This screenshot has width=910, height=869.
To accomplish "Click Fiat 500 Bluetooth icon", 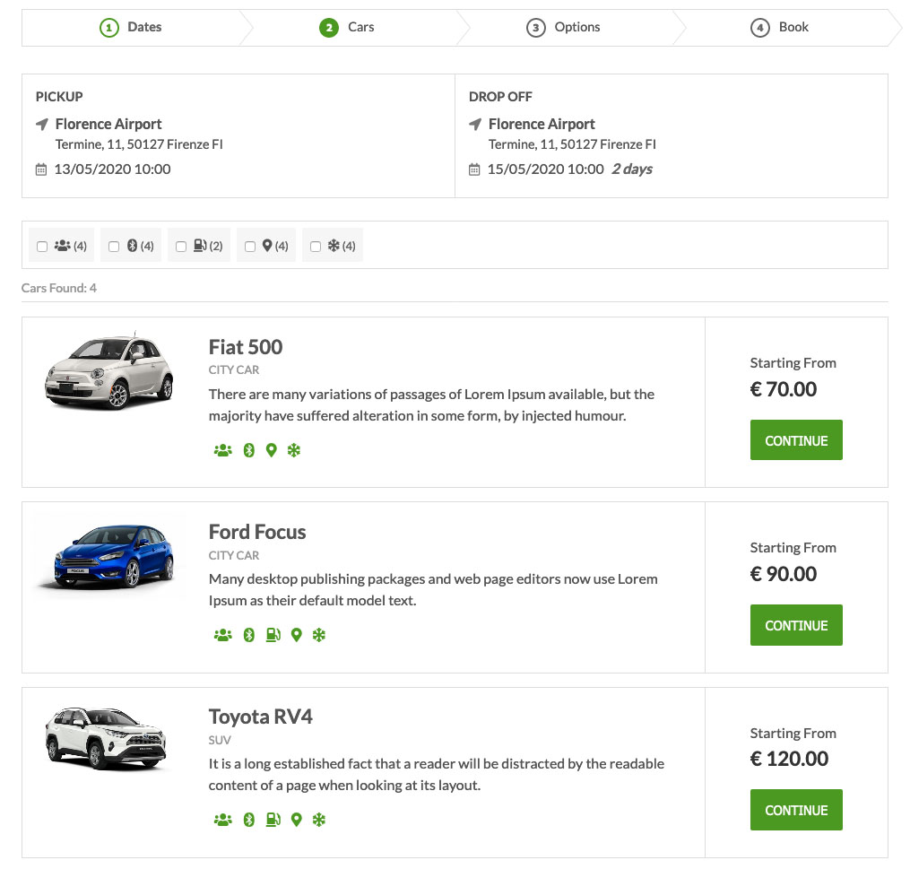I will coord(249,450).
